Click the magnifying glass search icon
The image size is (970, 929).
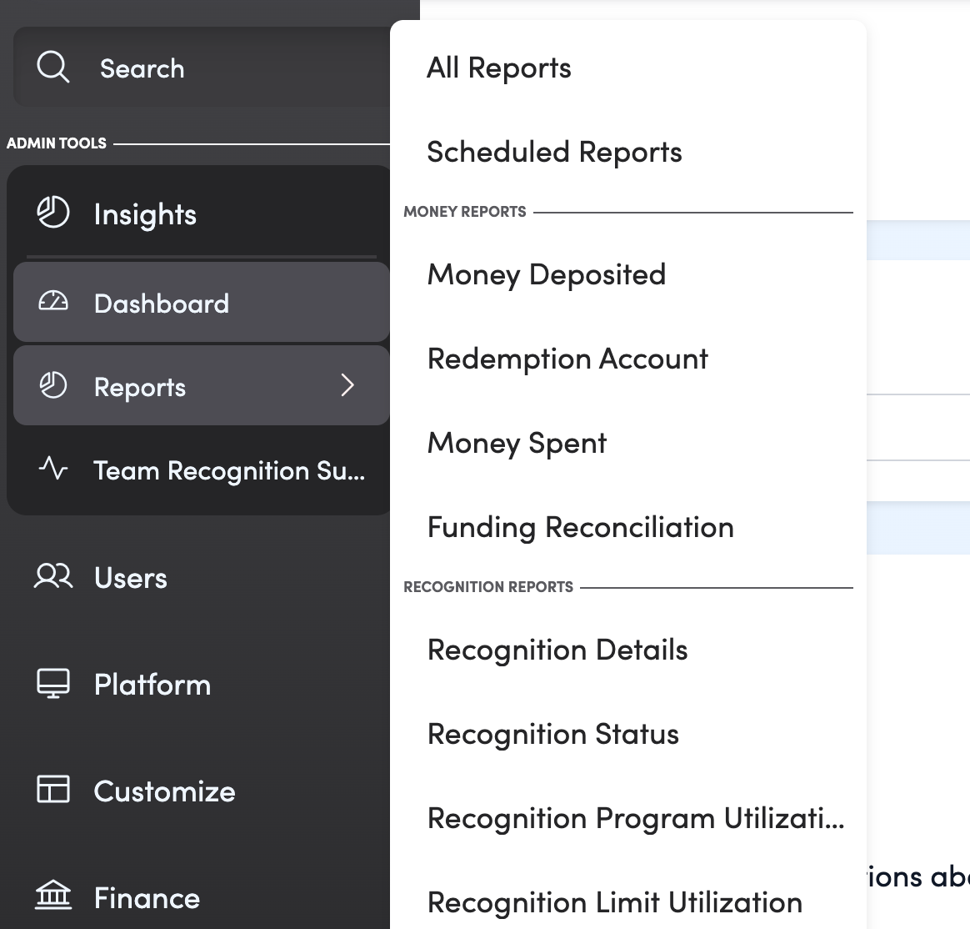coord(53,67)
